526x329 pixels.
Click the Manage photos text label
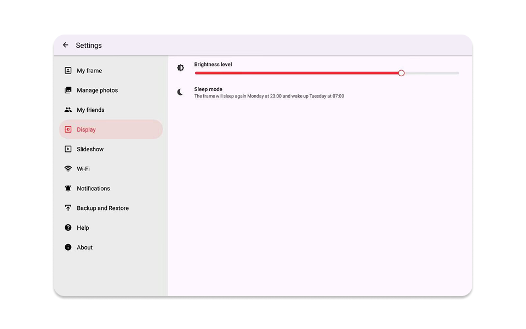pyautogui.click(x=97, y=90)
